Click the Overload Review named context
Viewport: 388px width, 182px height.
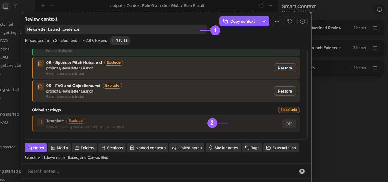(326, 28)
